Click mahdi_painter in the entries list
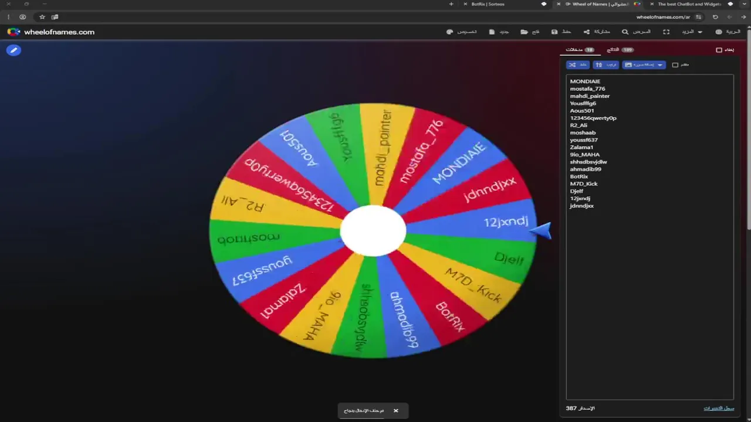This screenshot has height=422, width=751. point(590,96)
